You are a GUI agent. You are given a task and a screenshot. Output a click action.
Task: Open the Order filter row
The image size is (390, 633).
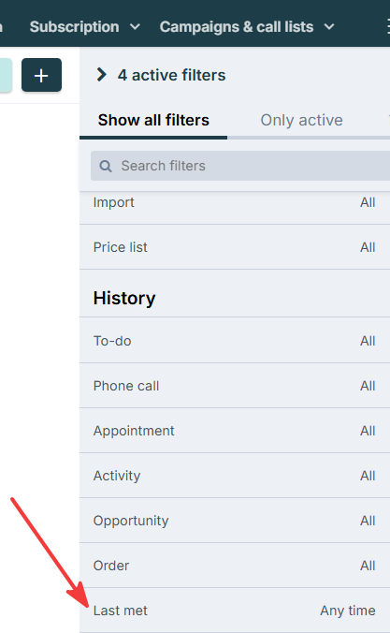click(x=235, y=566)
